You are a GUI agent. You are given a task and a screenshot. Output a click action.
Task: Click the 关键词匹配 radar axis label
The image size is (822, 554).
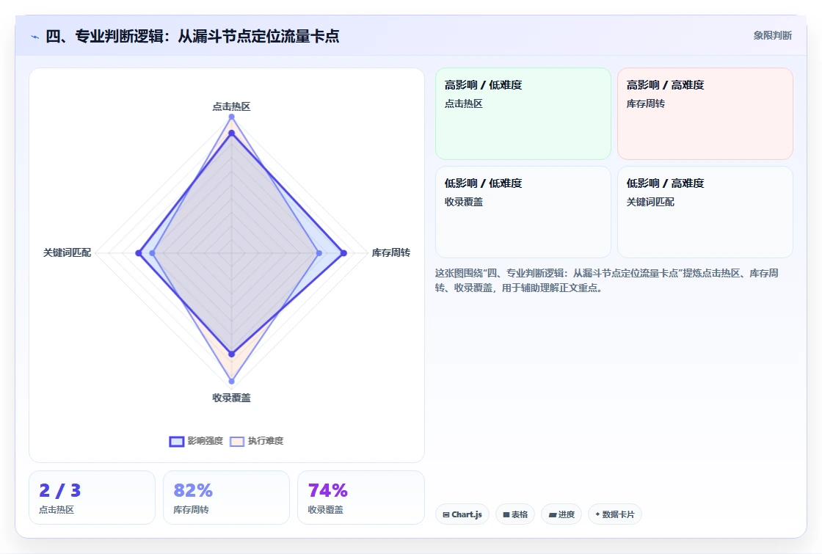click(x=67, y=252)
